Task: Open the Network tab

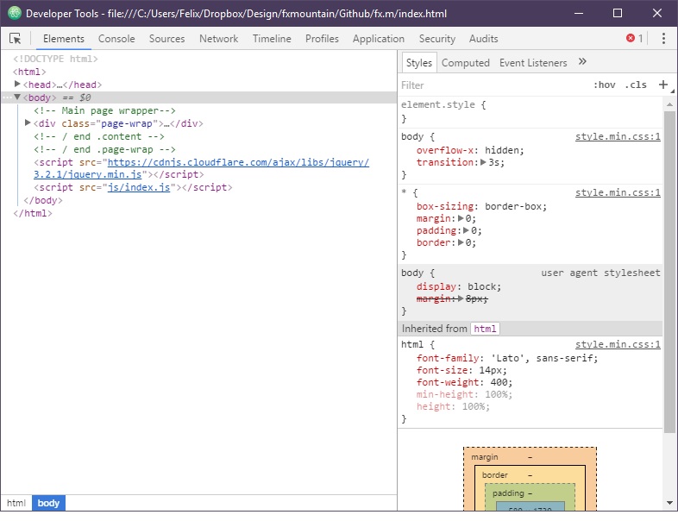Action: coord(219,39)
